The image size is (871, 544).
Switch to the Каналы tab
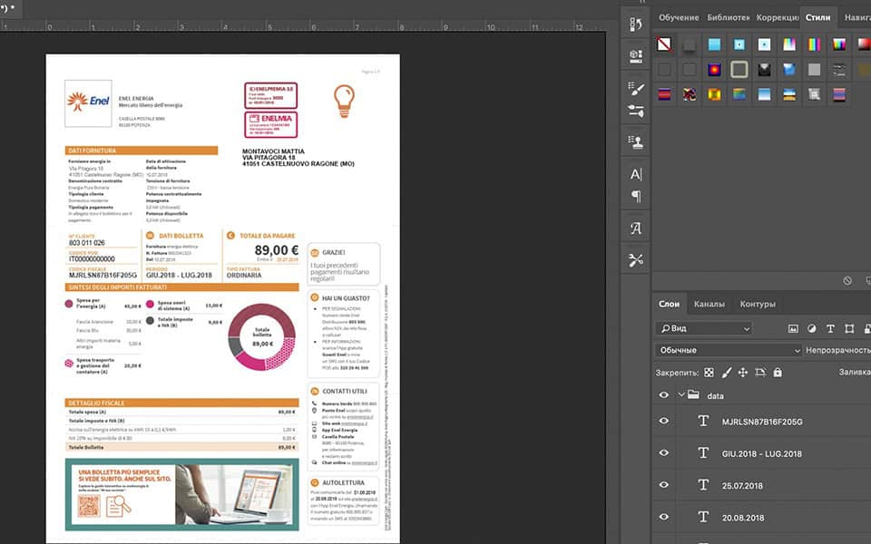[709, 305]
